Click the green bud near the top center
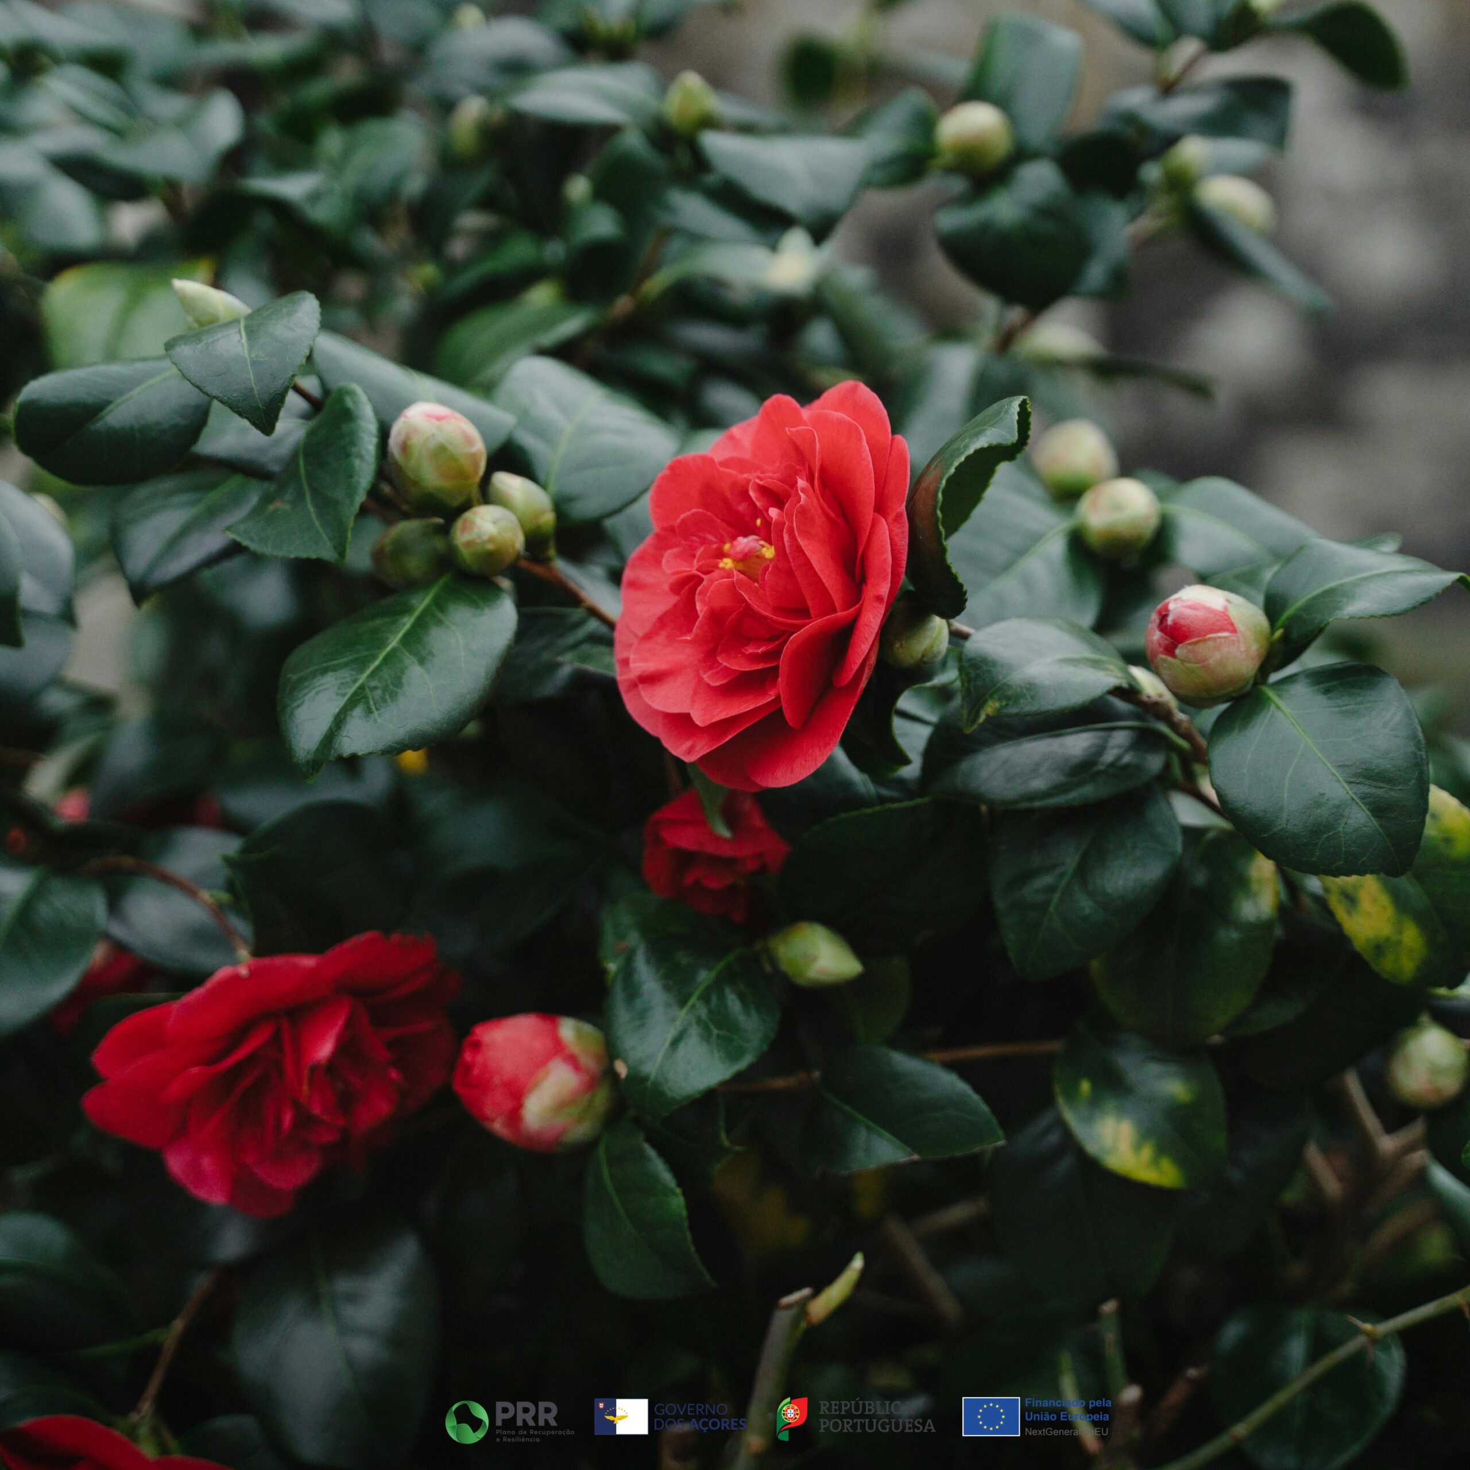This screenshot has height=1470, width=1470. pyautogui.click(x=689, y=103)
